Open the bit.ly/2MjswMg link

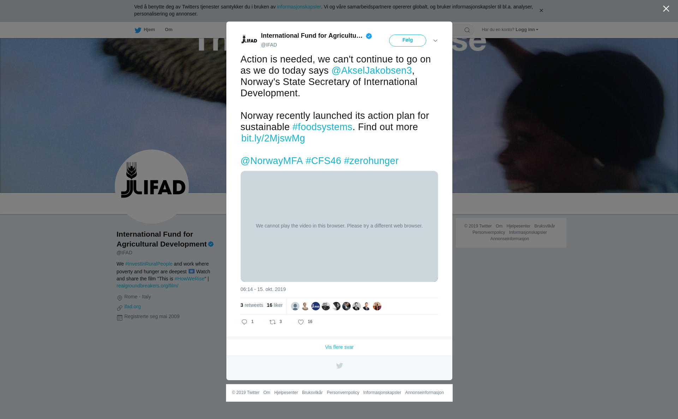tap(273, 138)
